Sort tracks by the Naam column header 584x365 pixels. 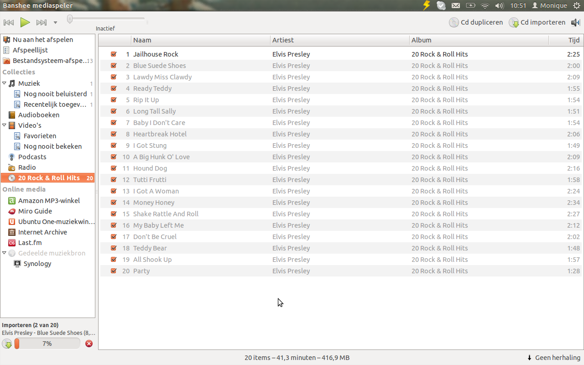[x=201, y=40]
